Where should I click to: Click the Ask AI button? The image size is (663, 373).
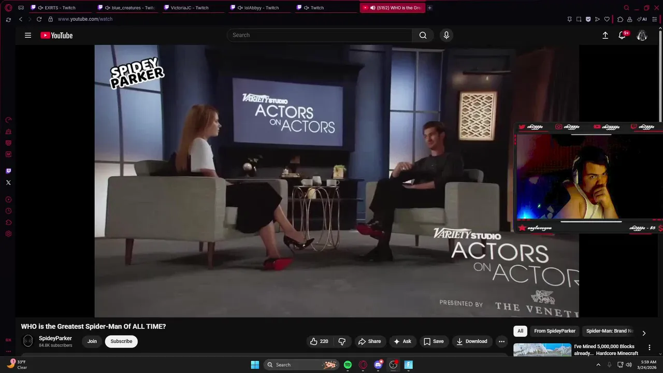pos(402,341)
